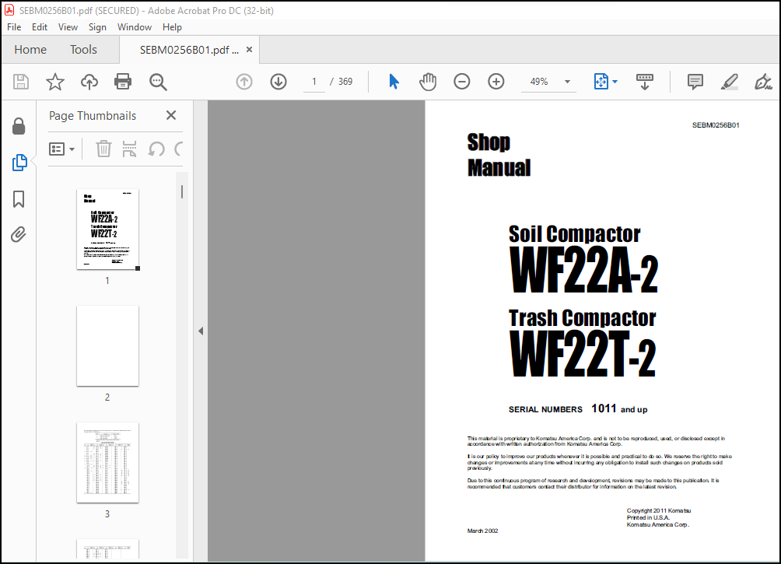Screen dimensions: 781x564
Task: View security settings lock icon
Action: [x=19, y=127]
